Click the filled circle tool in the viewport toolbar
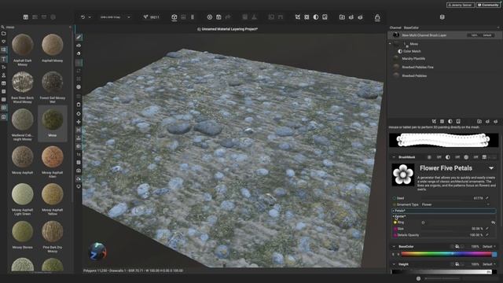This screenshot has height=283, width=503. pos(79,87)
